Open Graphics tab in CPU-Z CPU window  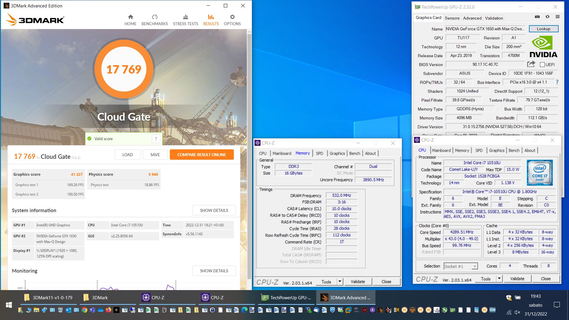497,150
